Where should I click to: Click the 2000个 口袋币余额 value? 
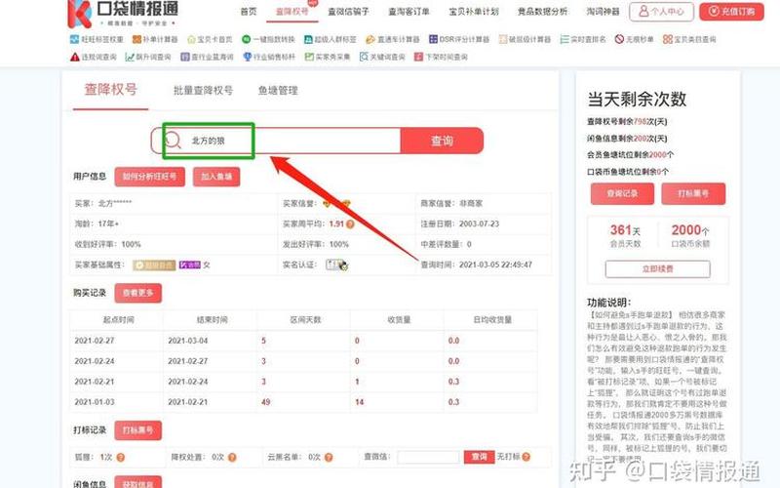coord(690,230)
